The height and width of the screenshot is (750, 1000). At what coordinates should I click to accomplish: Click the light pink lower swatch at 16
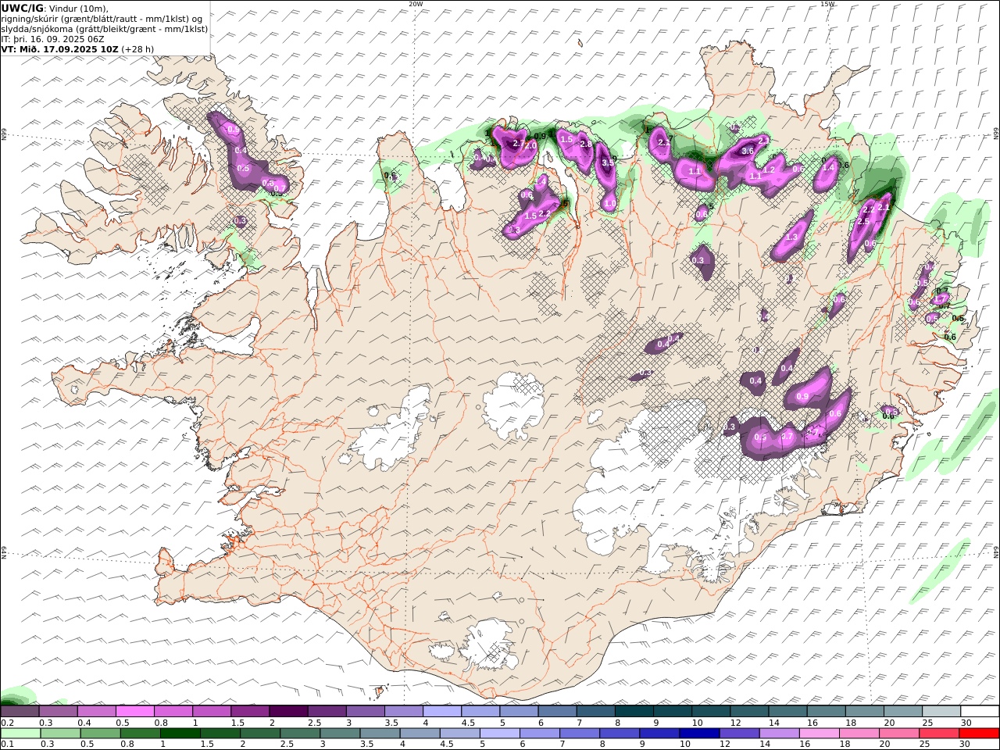pos(818,734)
